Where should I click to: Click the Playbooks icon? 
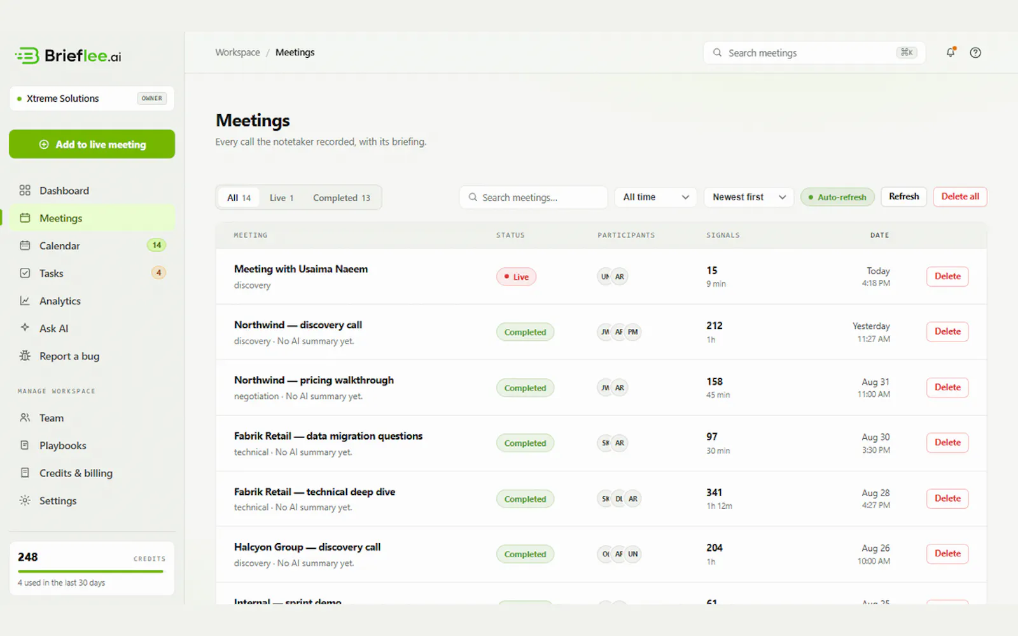point(25,445)
